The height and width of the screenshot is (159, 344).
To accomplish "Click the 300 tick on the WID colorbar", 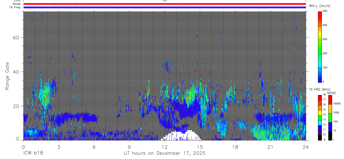I will 325,39.
